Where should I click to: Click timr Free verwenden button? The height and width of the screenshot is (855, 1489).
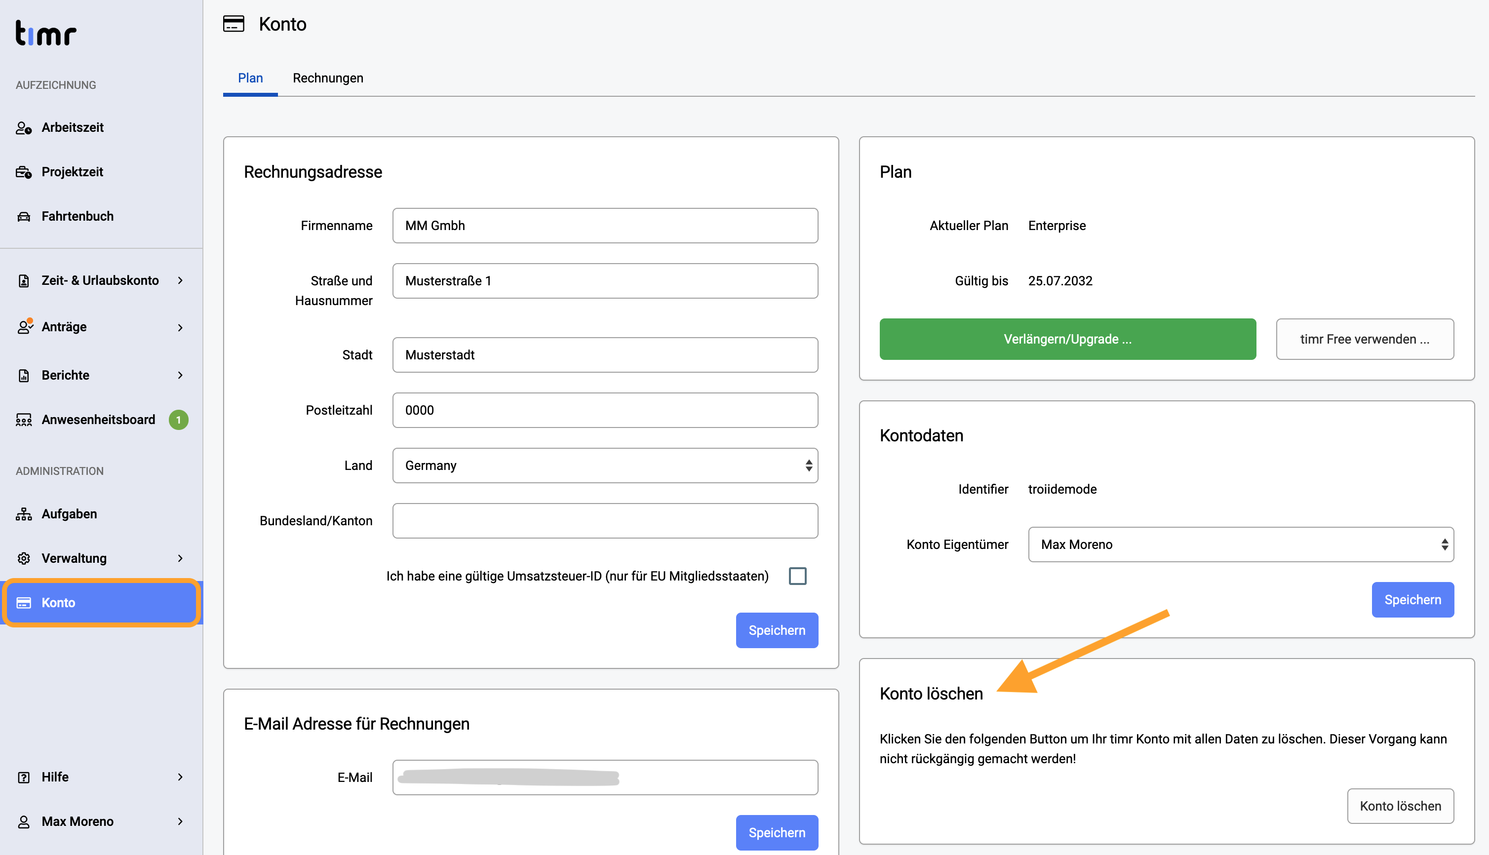1365,339
